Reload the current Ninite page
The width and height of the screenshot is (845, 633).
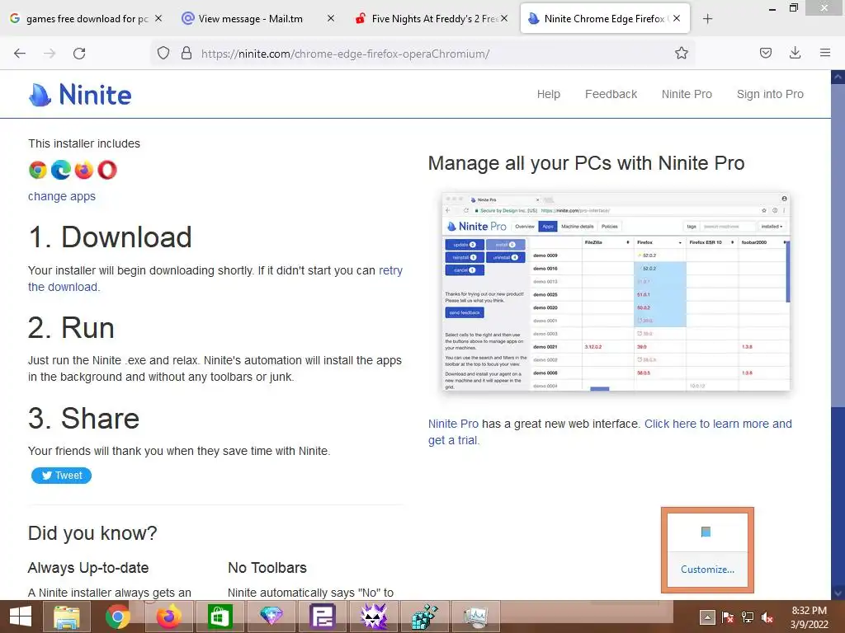click(x=79, y=54)
